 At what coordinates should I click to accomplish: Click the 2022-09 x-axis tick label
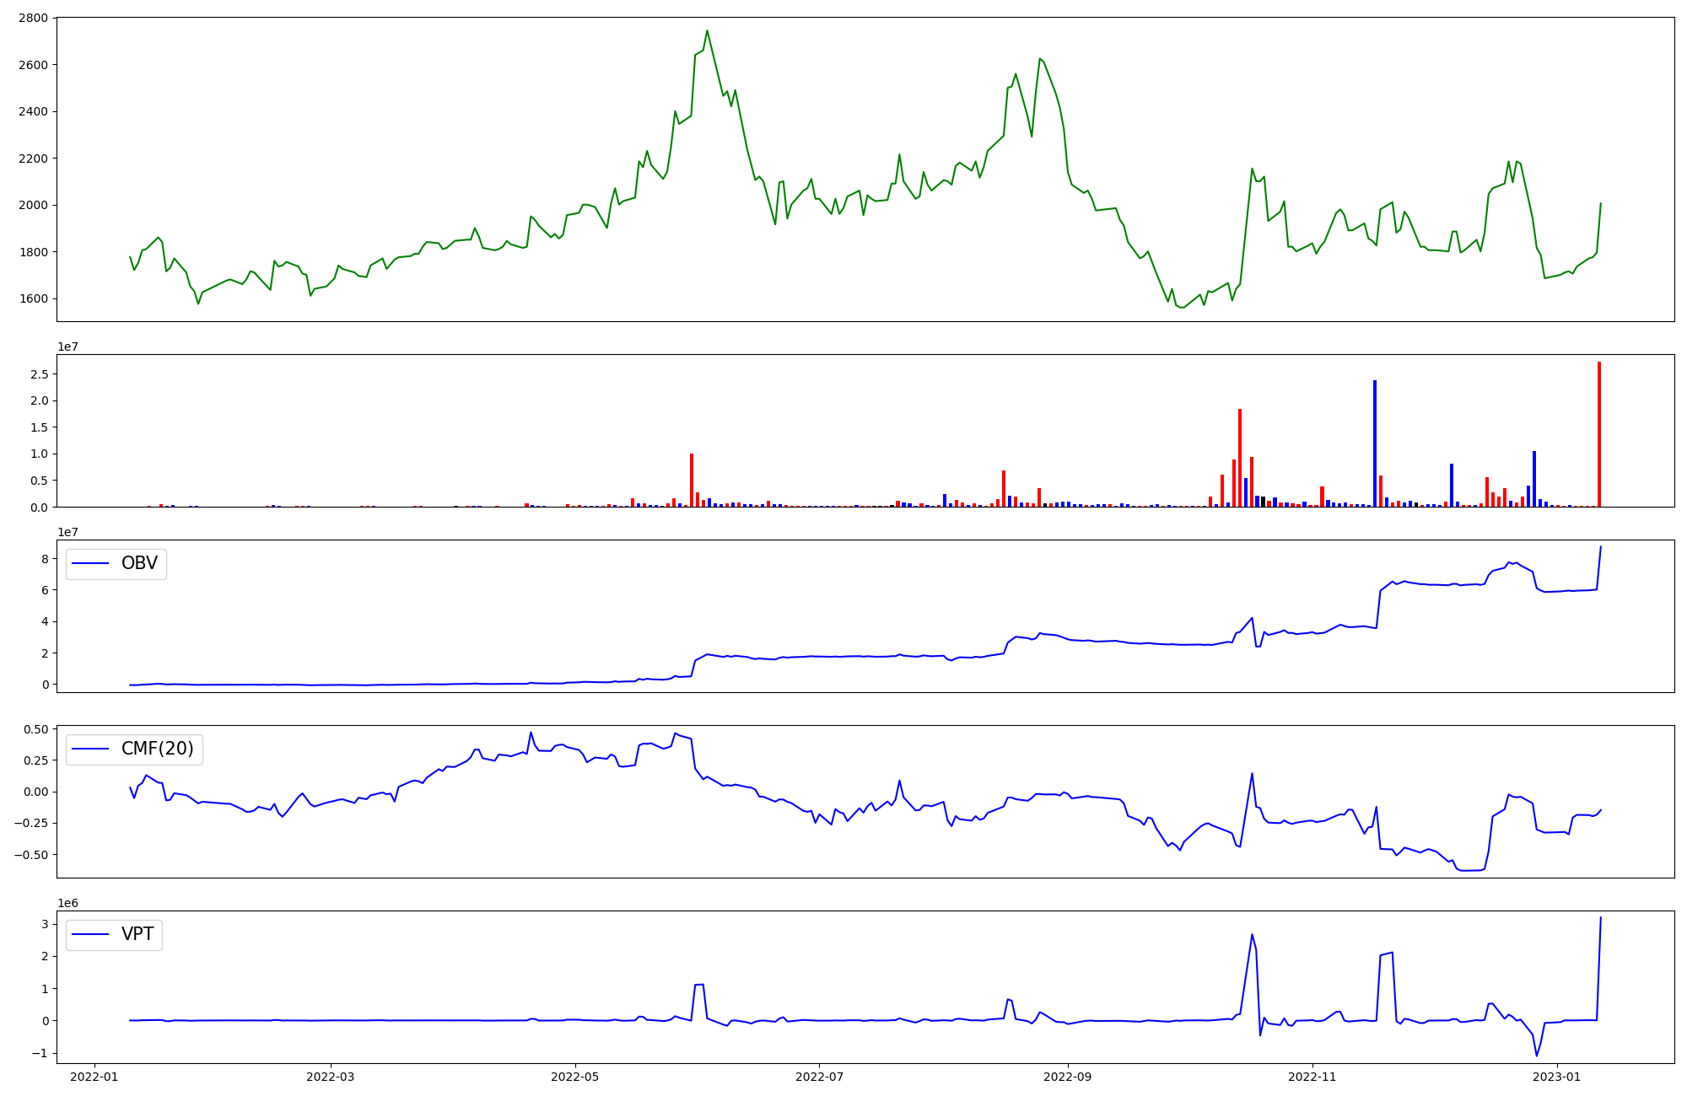[x=1068, y=1077]
